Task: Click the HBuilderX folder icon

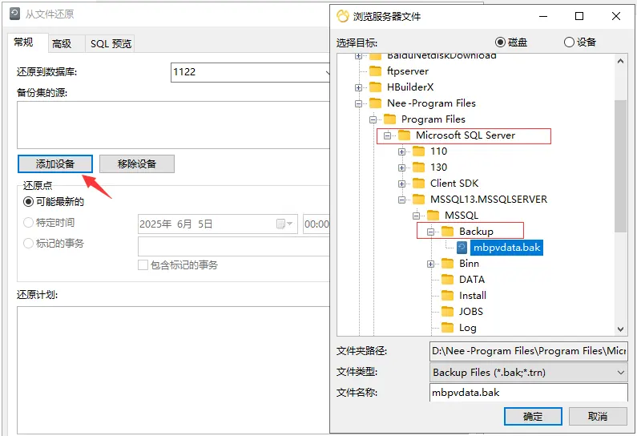Action: coord(375,87)
